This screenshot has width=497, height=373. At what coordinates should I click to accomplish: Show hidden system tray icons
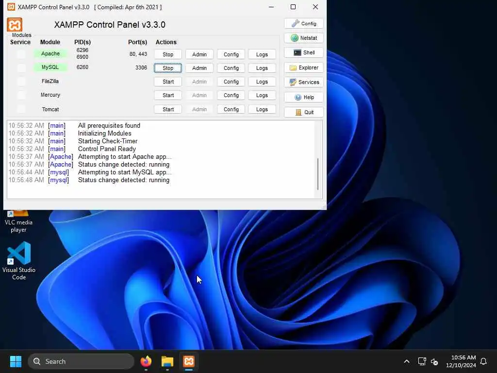click(407, 361)
